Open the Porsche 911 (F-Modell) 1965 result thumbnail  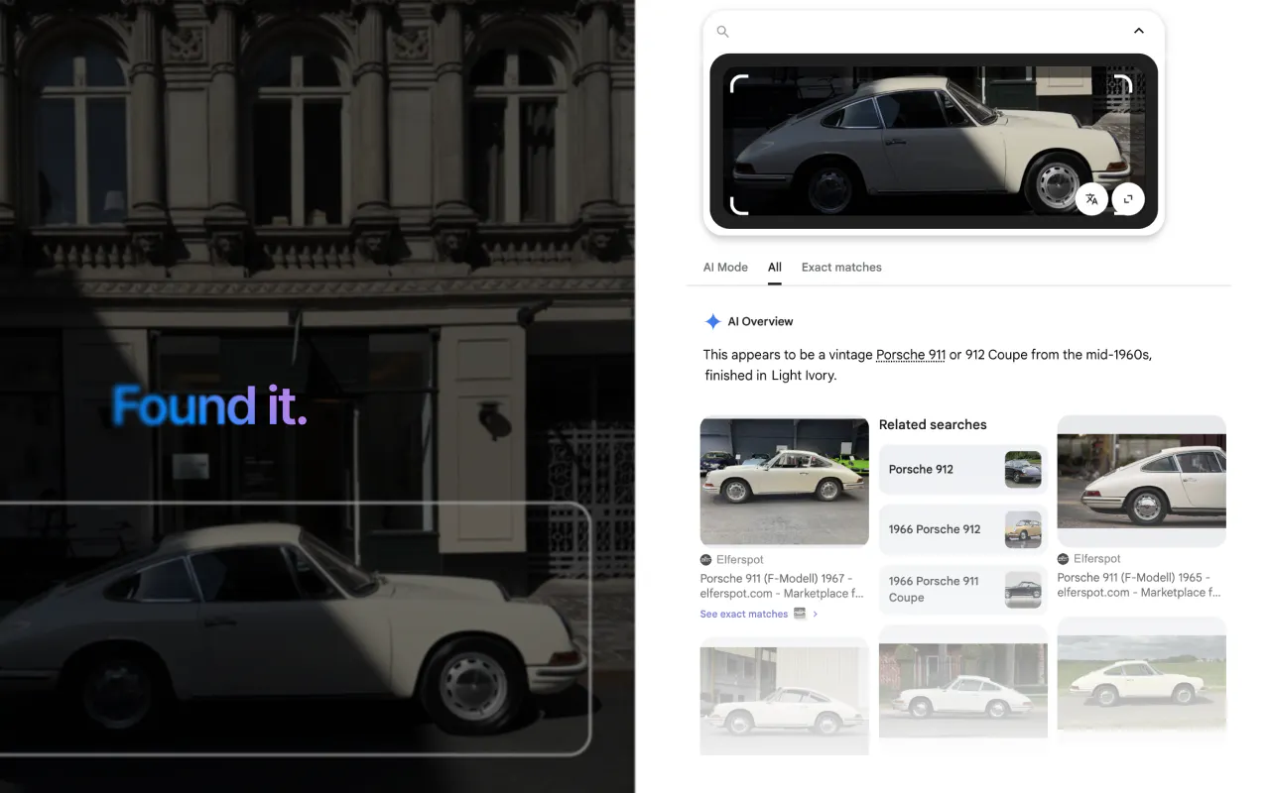(x=1141, y=480)
